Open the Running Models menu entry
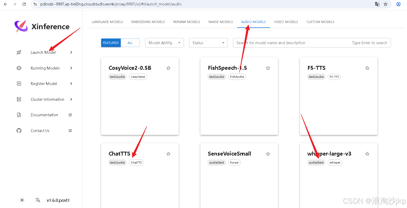407x208 pixels. pyautogui.click(x=45, y=68)
